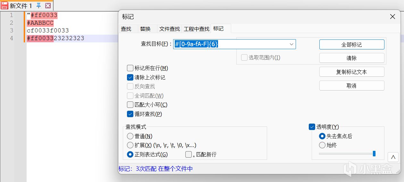Open the 查找目标 history dropdown
This screenshot has height=182, width=404.
[291, 44]
